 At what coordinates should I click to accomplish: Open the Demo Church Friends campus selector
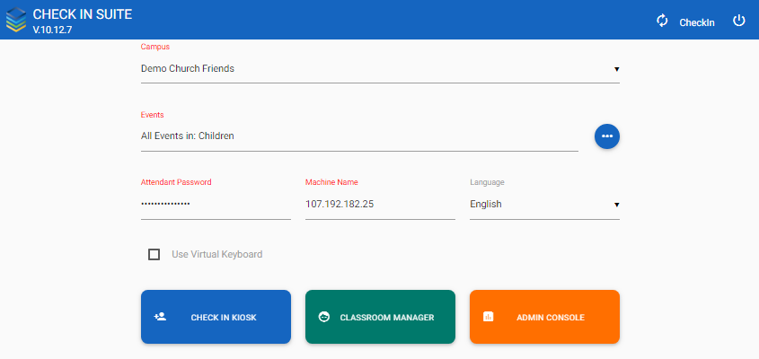[x=380, y=69]
